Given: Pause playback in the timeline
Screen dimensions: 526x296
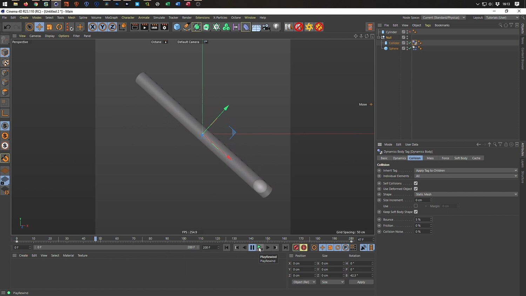Looking at the screenshot, I should (252, 248).
